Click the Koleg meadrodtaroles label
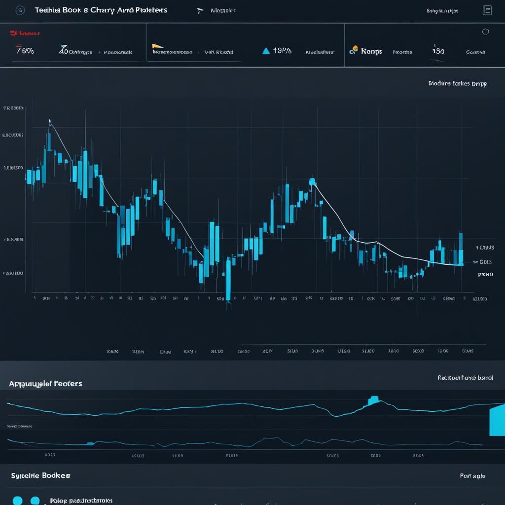The image size is (505, 505). coord(81,501)
